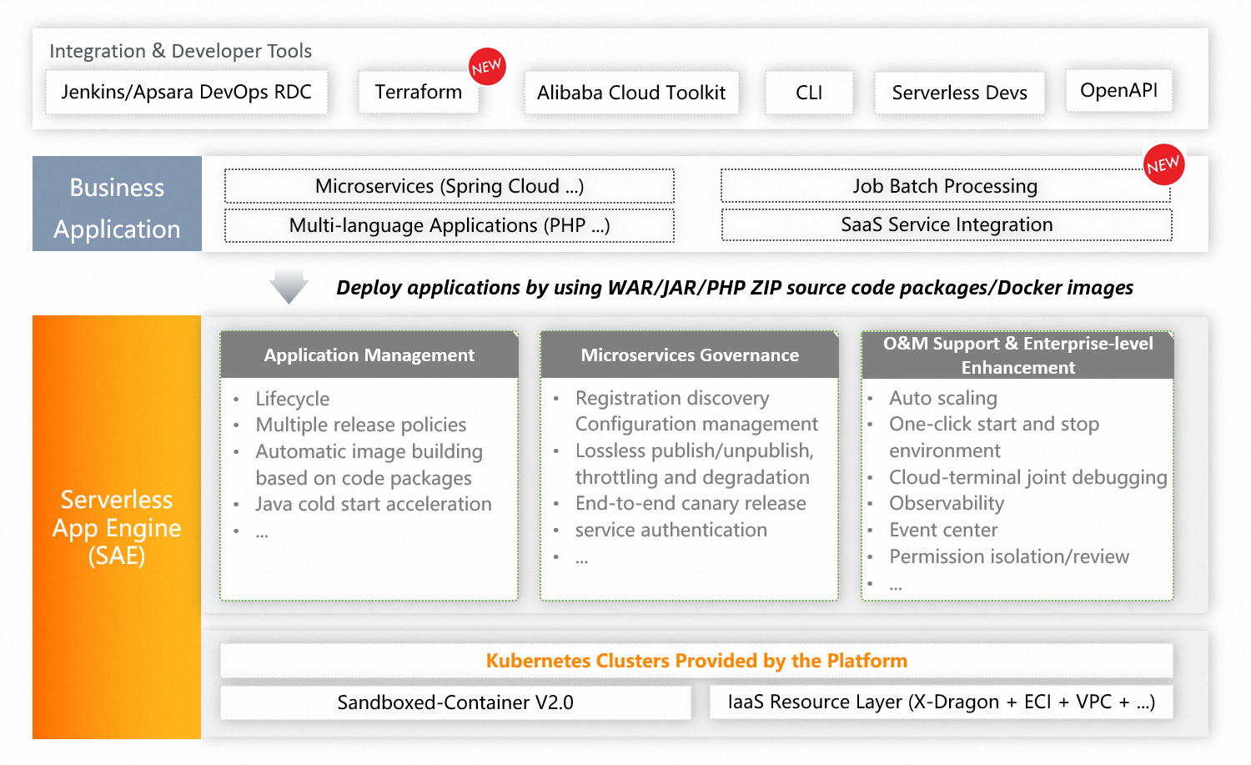Click Kubernetes Clusters Provided by the Platform bar
The width and height of the screenshot is (1251, 765).
tap(696, 661)
